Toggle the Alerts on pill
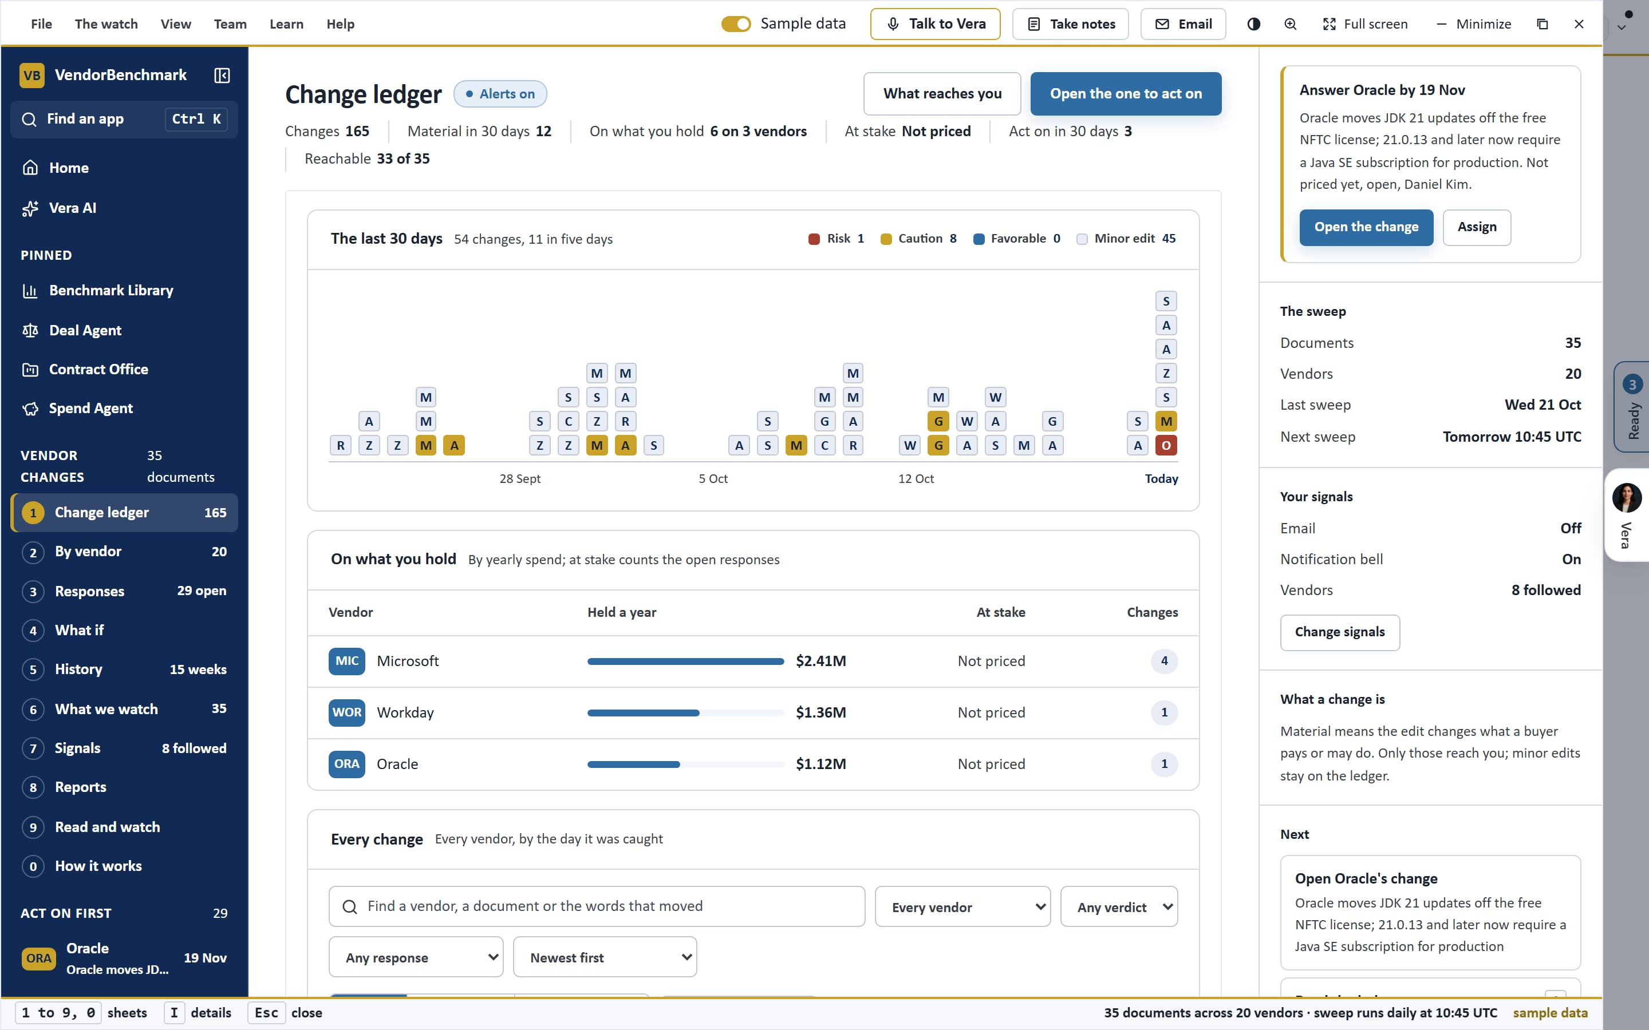The height and width of the screenshot is (1030, 1649). click(500, 94)
